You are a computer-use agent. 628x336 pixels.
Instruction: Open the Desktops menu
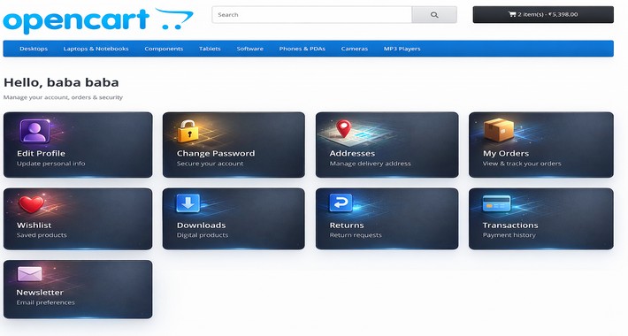tap(34, 49)
